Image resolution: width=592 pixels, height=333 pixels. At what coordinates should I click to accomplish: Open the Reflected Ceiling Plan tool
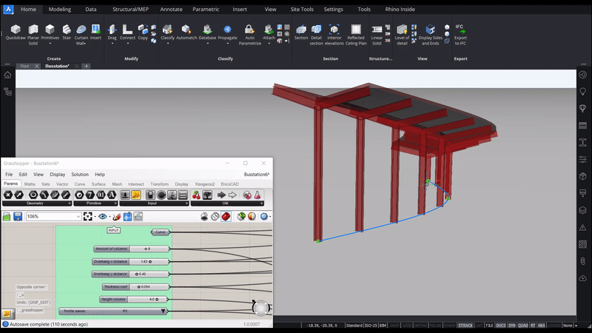click(356, 31)
